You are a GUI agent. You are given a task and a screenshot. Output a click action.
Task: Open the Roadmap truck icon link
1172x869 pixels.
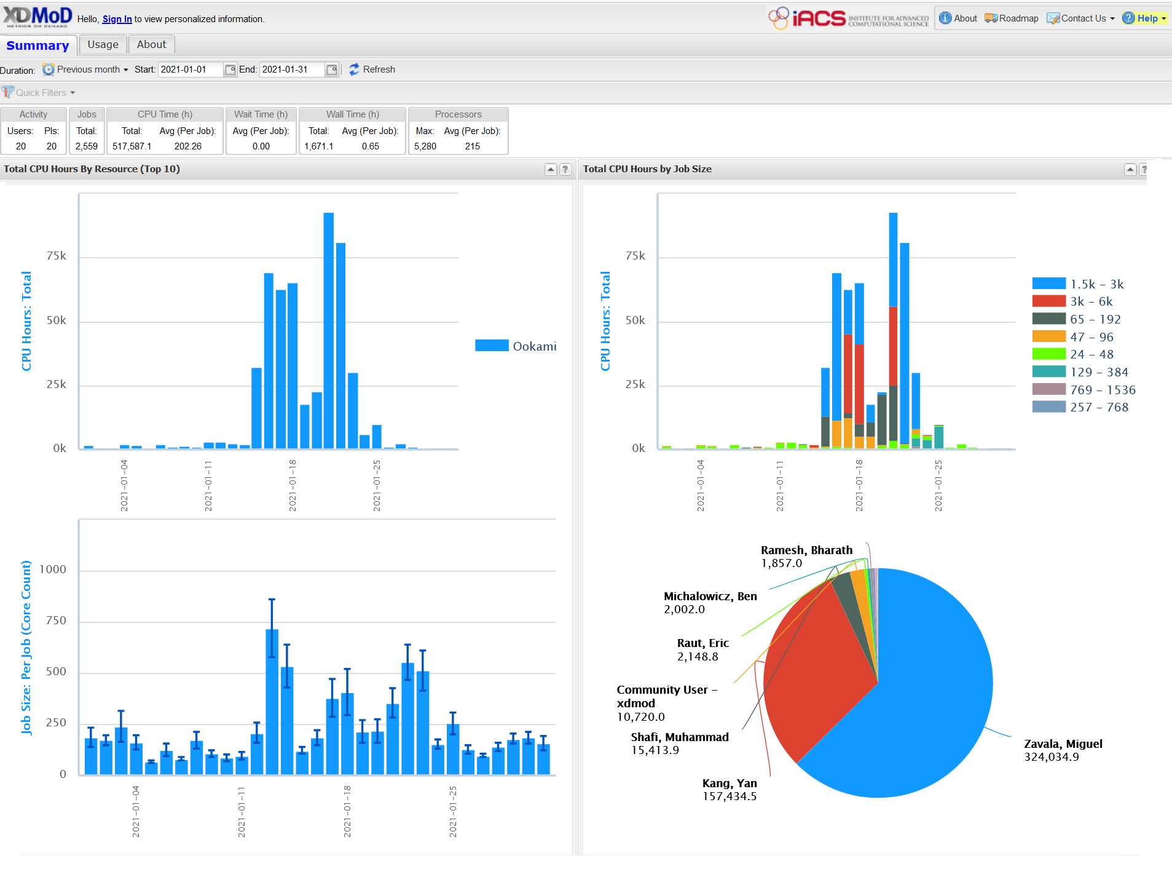991,18
